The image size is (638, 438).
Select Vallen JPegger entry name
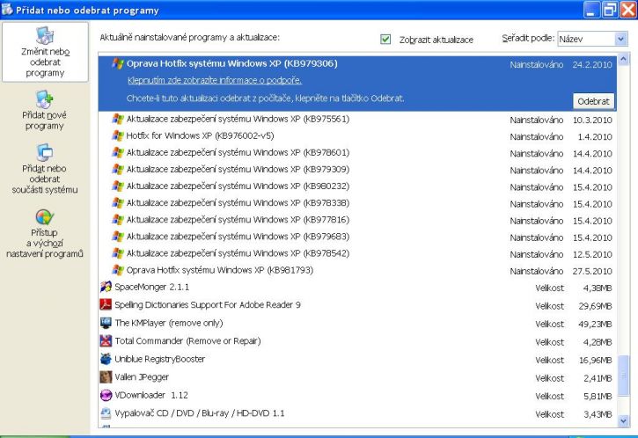click(x=142, y=377)
